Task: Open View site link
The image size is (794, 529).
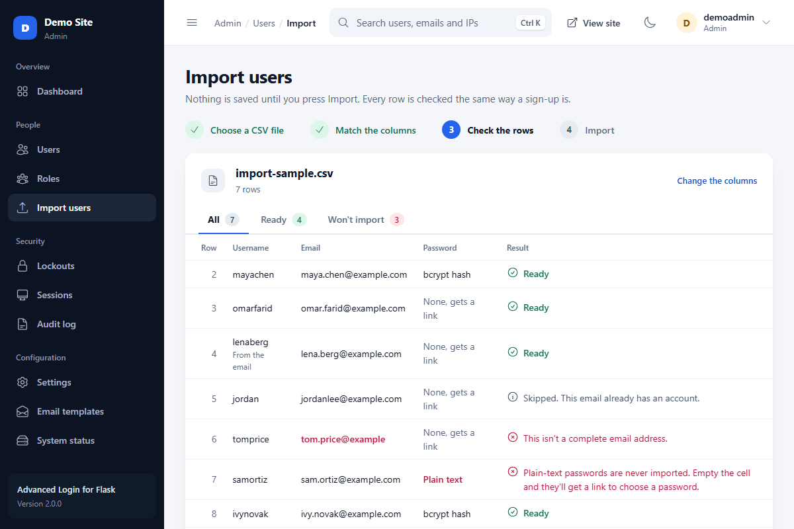Action: coord(594,23)
